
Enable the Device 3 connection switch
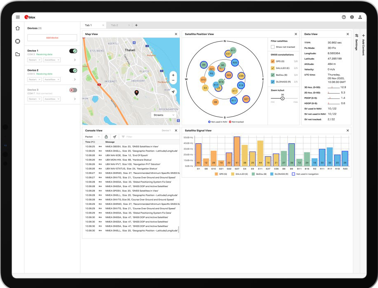pyautogui.click(x=73, y=90)
